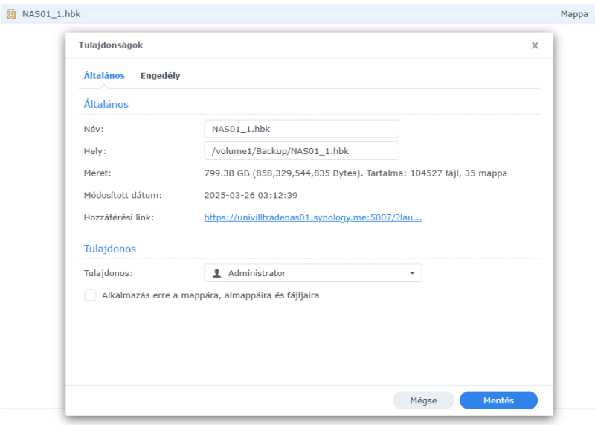
Task: Click the Módosított dátum label
Action: coord(123,195)
